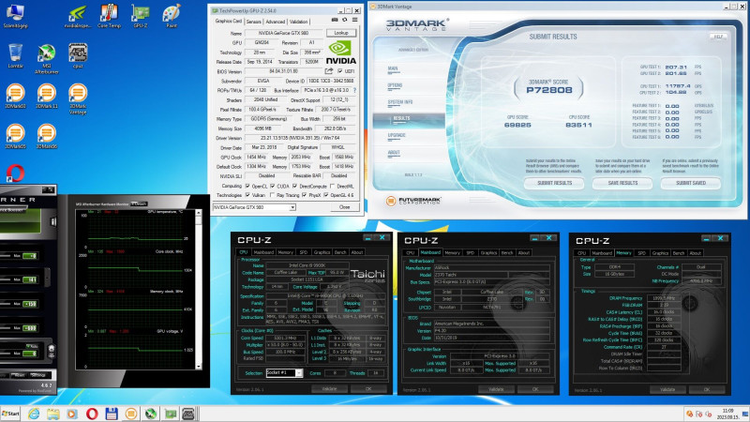The image size is (750, 422).
Task: Open the GPU-Z desktop shortcut
Action: (x=141, y=16)
